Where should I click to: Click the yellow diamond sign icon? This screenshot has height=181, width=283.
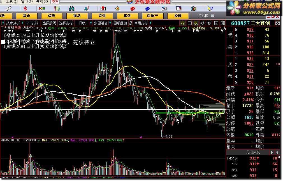[118, 8]
